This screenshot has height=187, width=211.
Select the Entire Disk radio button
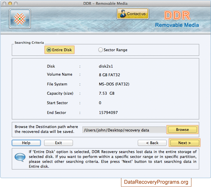[49, 50]
